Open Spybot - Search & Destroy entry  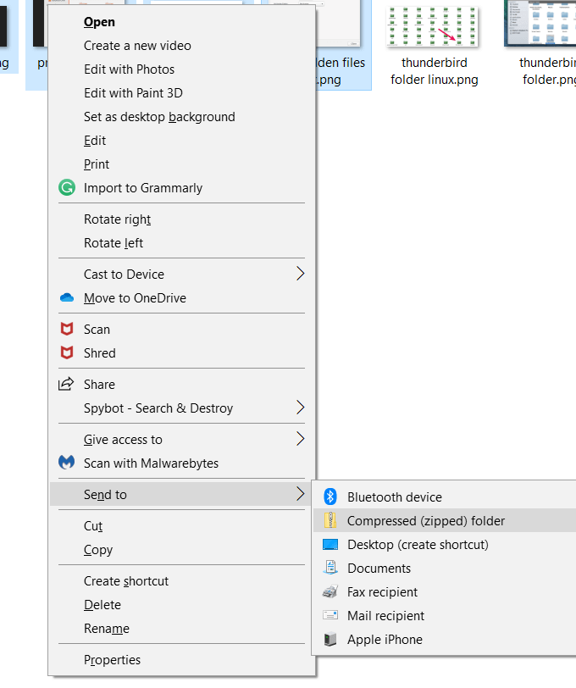point(181,408)
